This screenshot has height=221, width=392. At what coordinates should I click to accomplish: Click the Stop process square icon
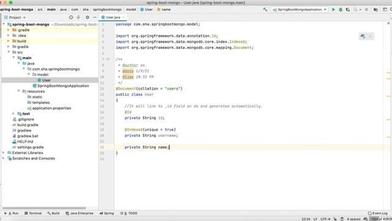366,10
